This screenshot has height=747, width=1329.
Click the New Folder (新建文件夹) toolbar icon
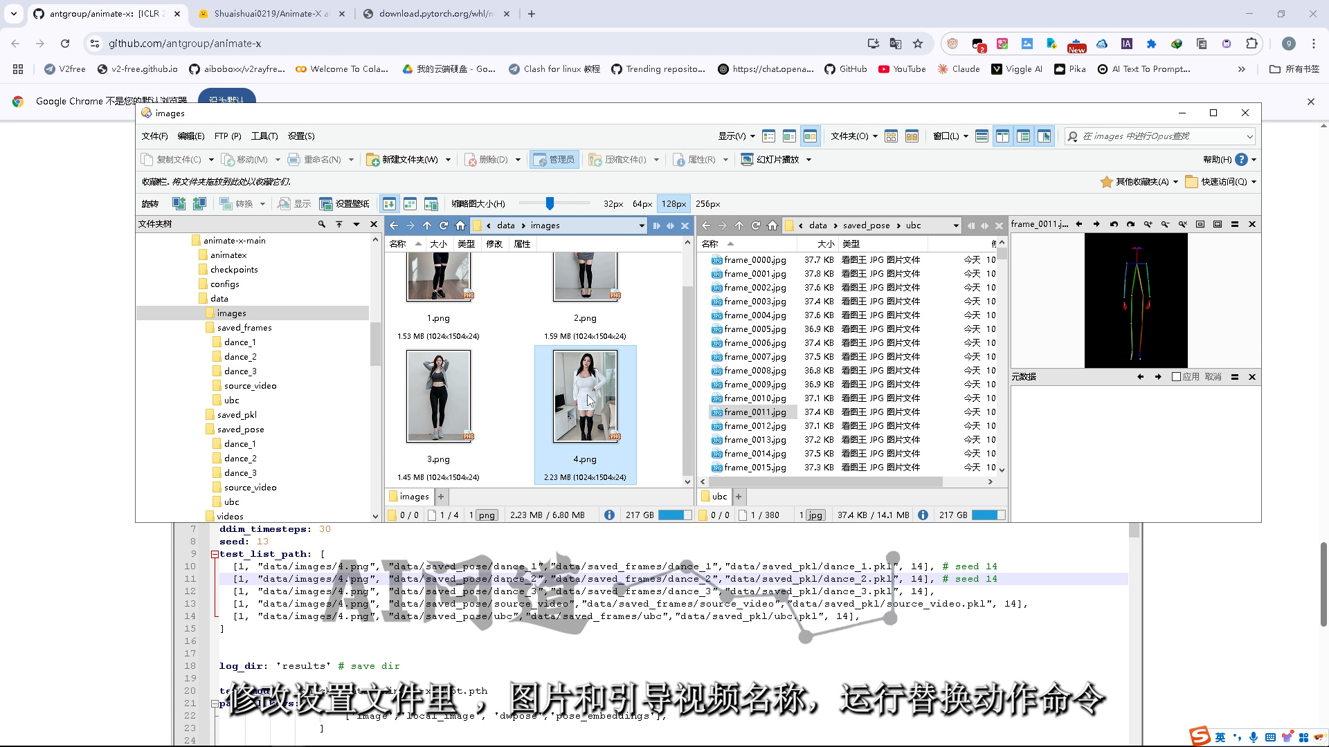tap(372, 160)
